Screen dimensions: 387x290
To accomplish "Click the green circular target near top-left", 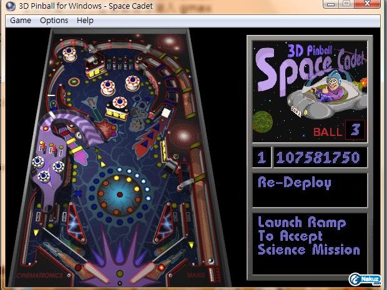I will pyautogui.click(x=74, y=81).
